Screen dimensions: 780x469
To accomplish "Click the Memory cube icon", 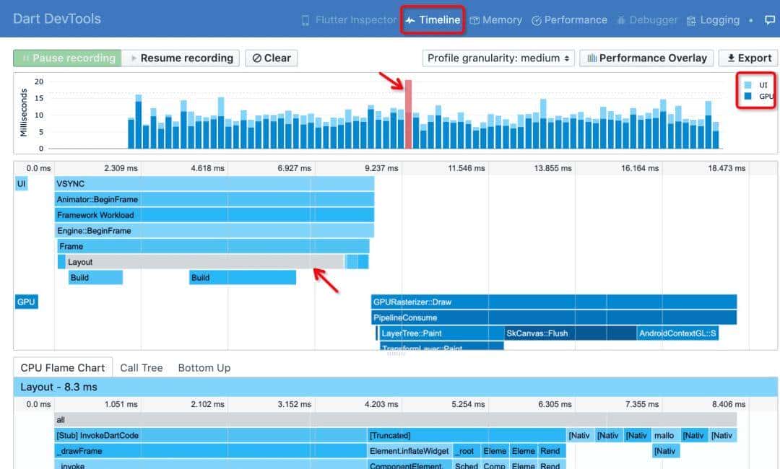I will 474,20.
